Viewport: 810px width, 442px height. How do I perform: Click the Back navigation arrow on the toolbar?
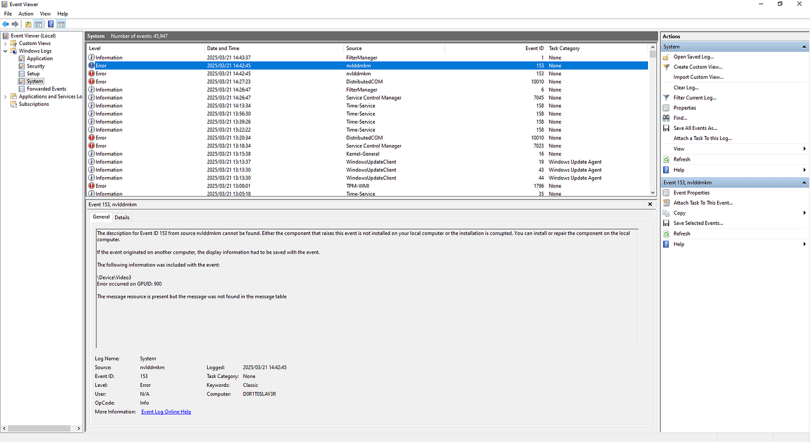pos(6,24)
